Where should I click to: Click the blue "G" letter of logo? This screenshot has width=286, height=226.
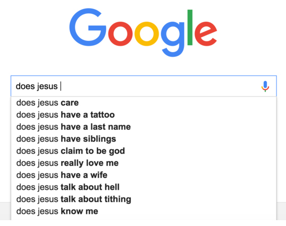tap(88, 27)
